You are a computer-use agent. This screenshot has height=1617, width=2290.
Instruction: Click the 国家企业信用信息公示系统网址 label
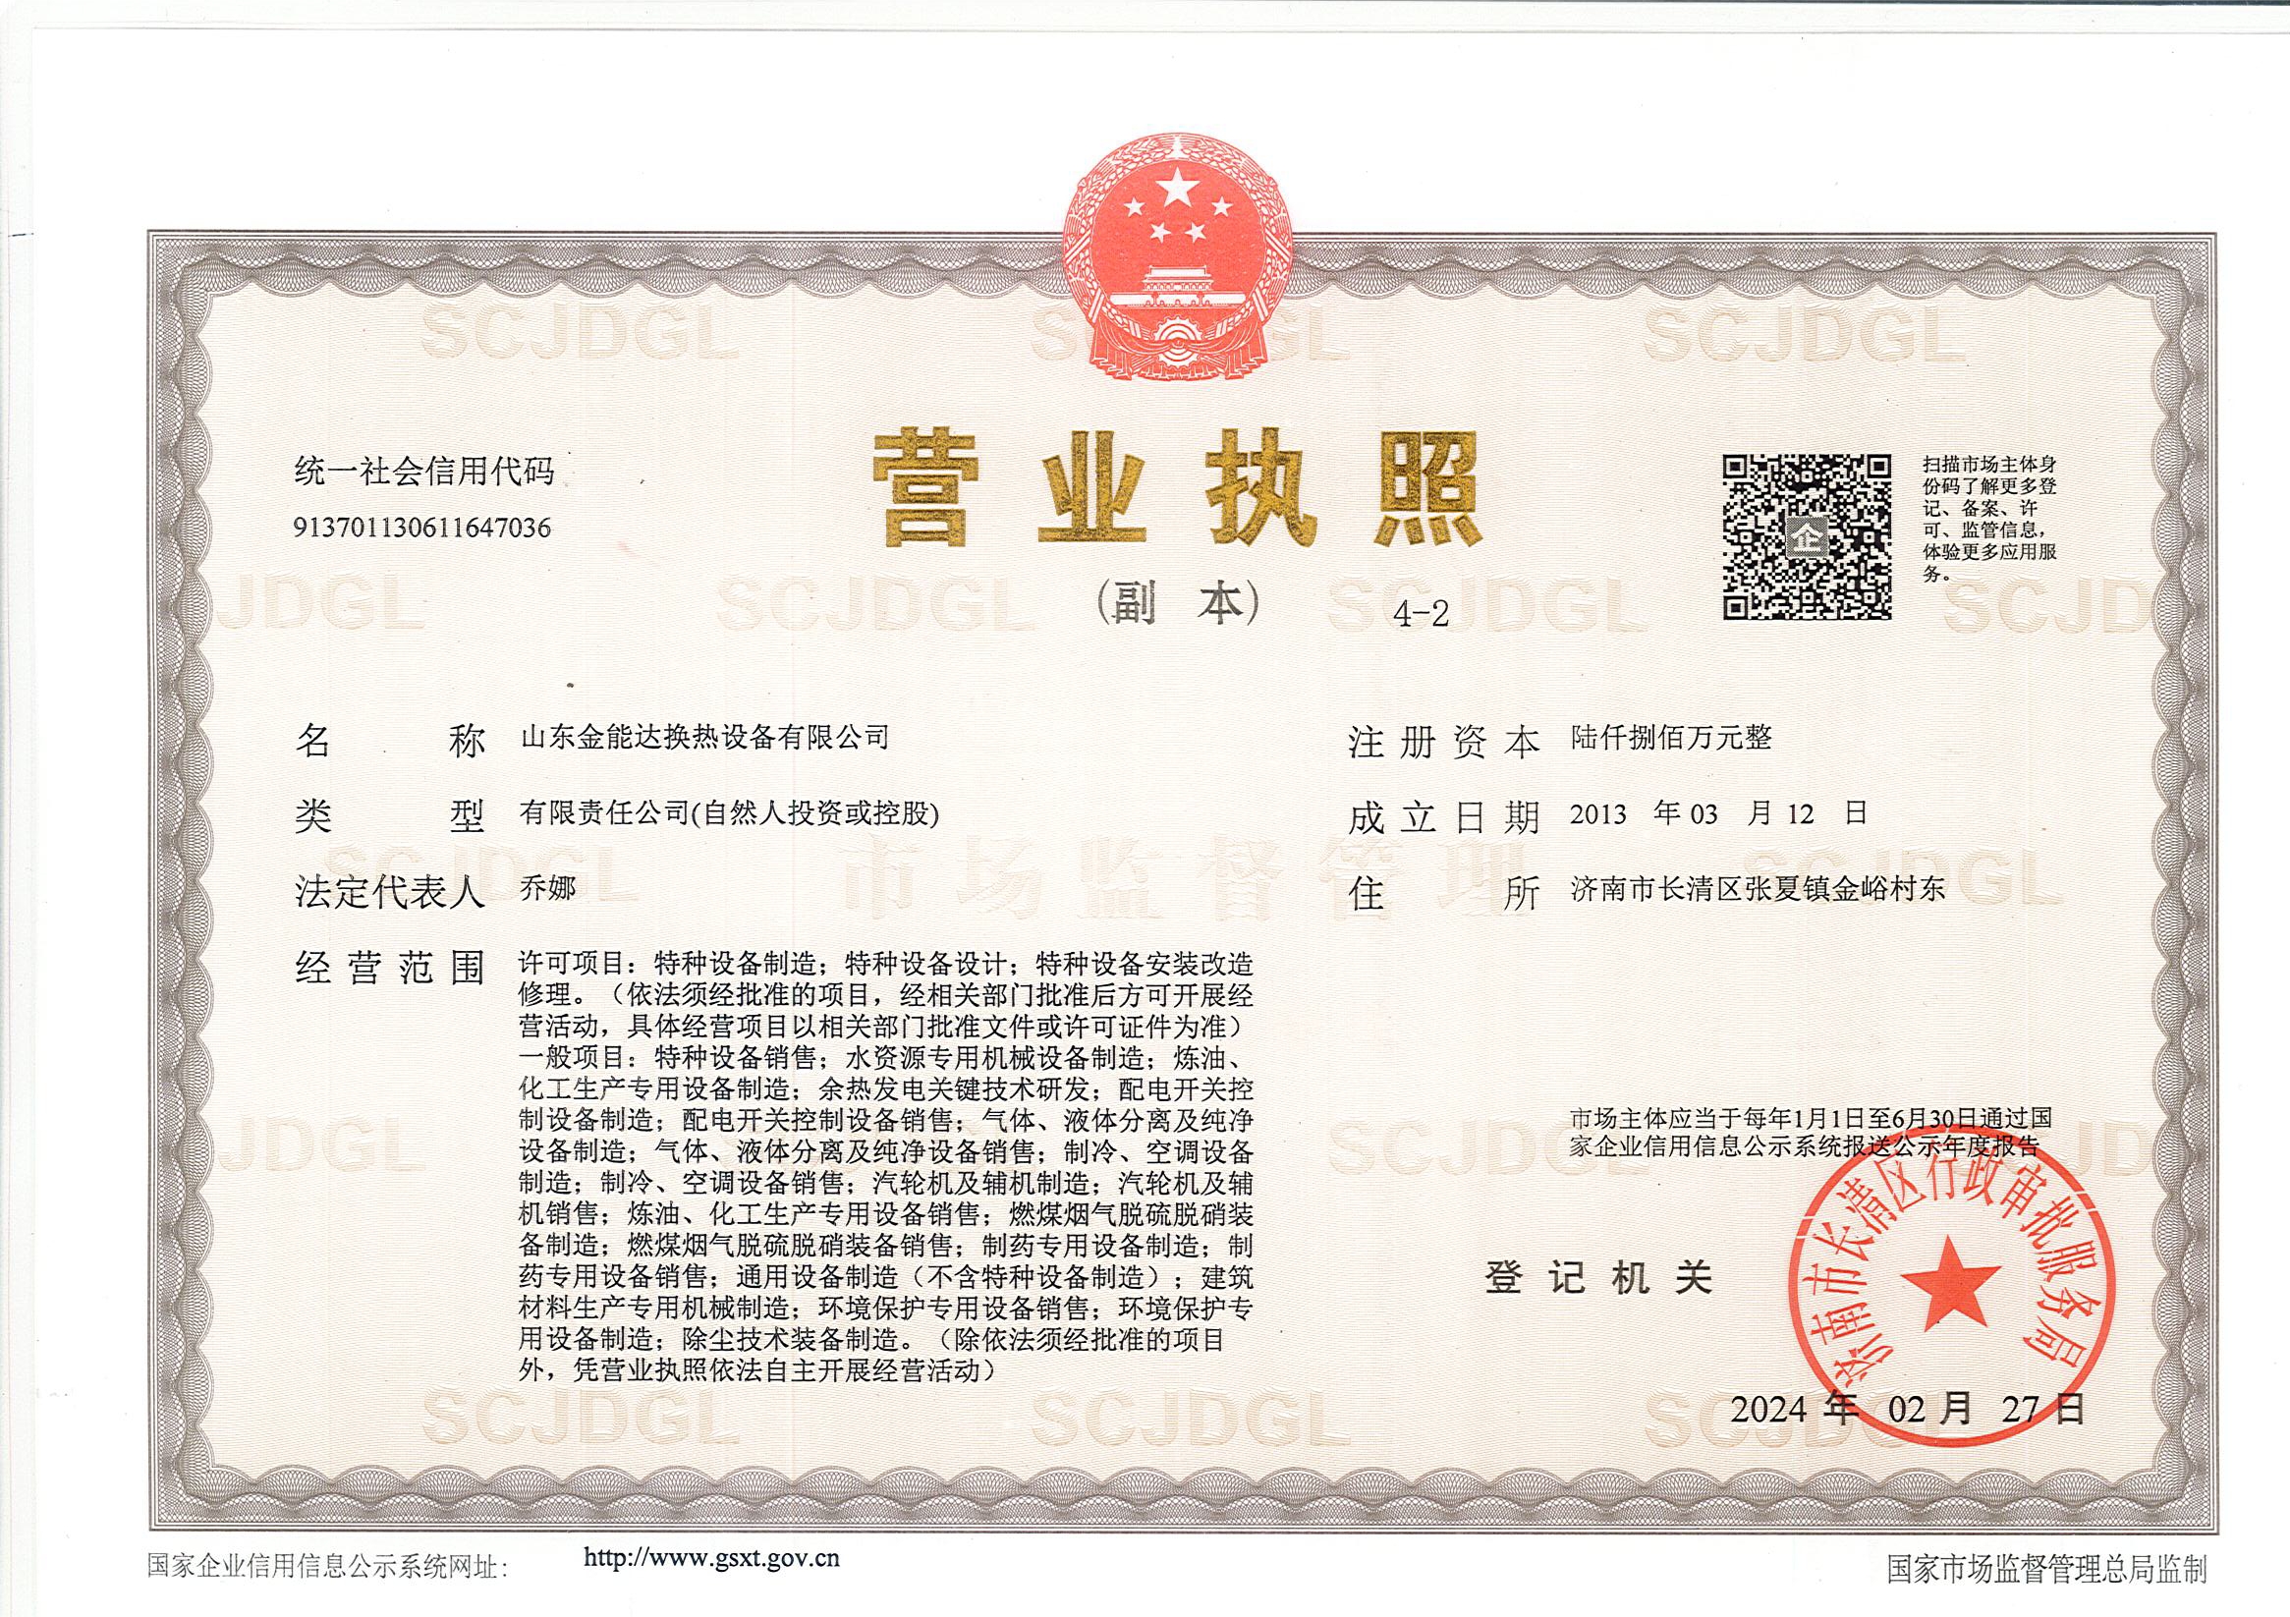[x=328, y=1567]
